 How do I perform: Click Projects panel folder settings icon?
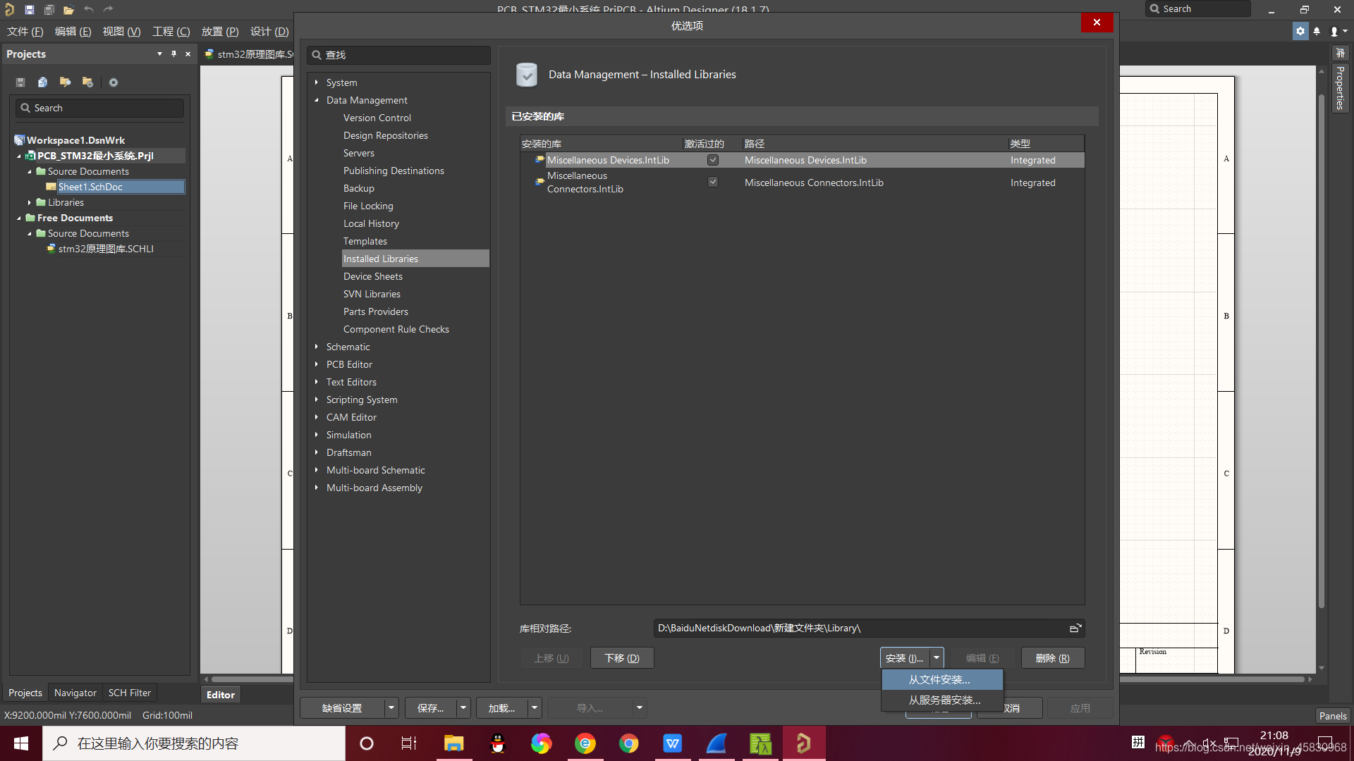click(x=87, y=82)
